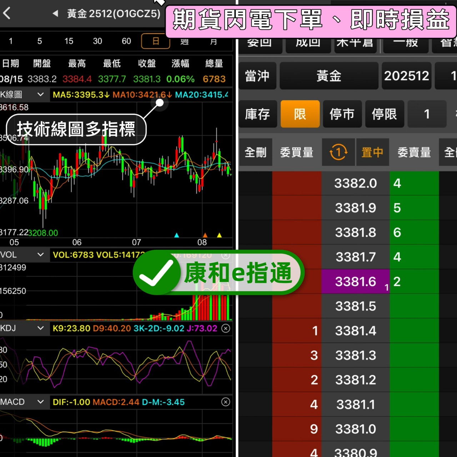Tap the 委買量 column header
The height and width of the screenshot is (457, 457).
click(297, 152)
